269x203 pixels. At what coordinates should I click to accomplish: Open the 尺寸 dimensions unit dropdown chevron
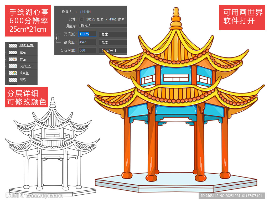click(x=81, y=19)
